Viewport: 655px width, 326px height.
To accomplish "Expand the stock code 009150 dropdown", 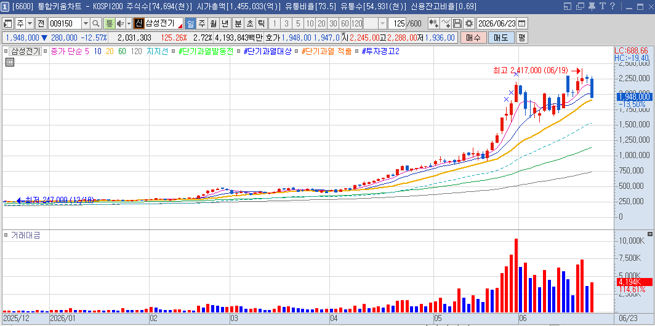I will pos(86,23).
